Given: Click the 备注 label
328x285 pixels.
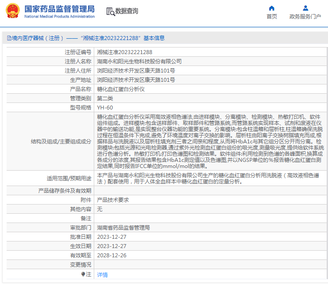Looking at the screenshot, I should coord(86,218).
